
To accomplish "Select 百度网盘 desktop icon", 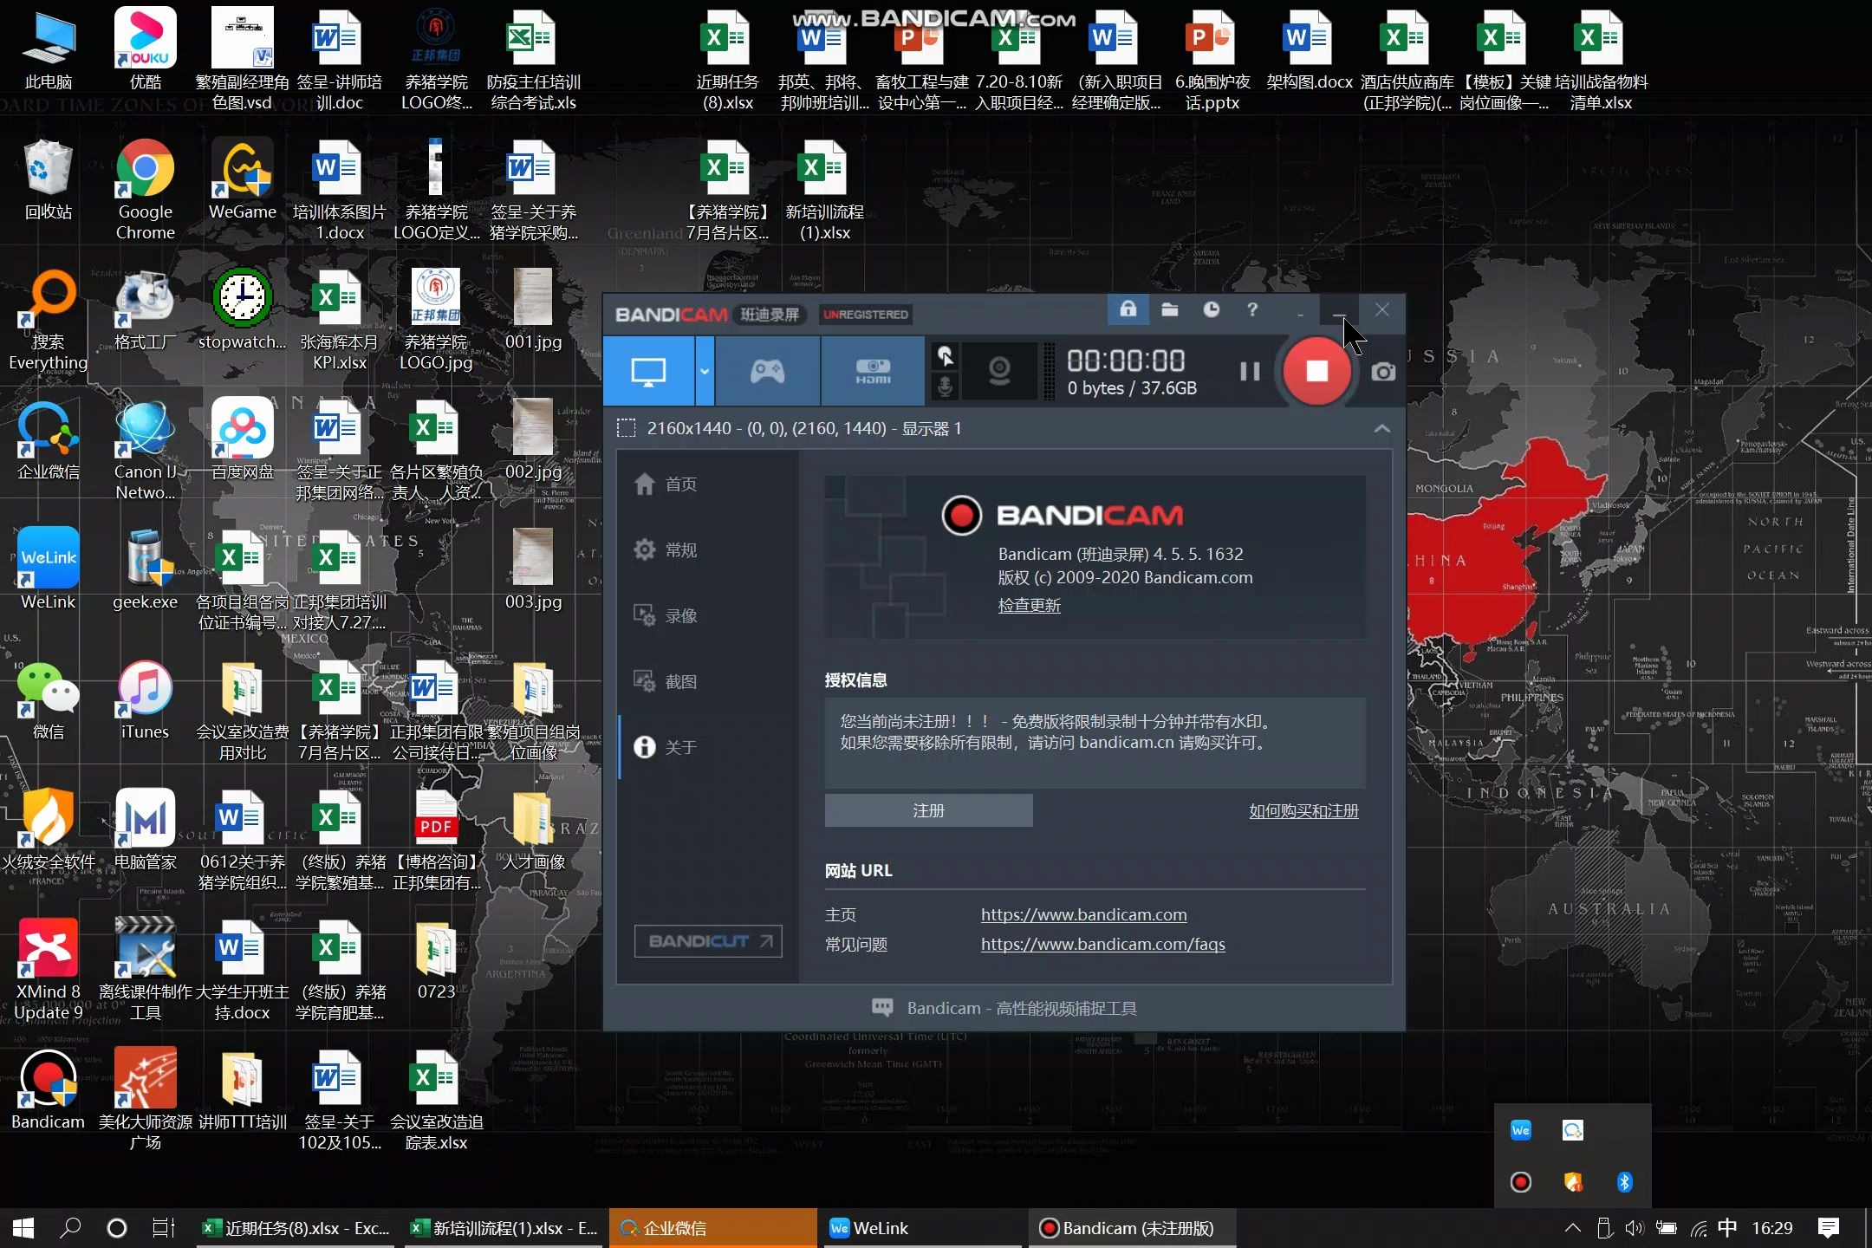I will 242,440.
